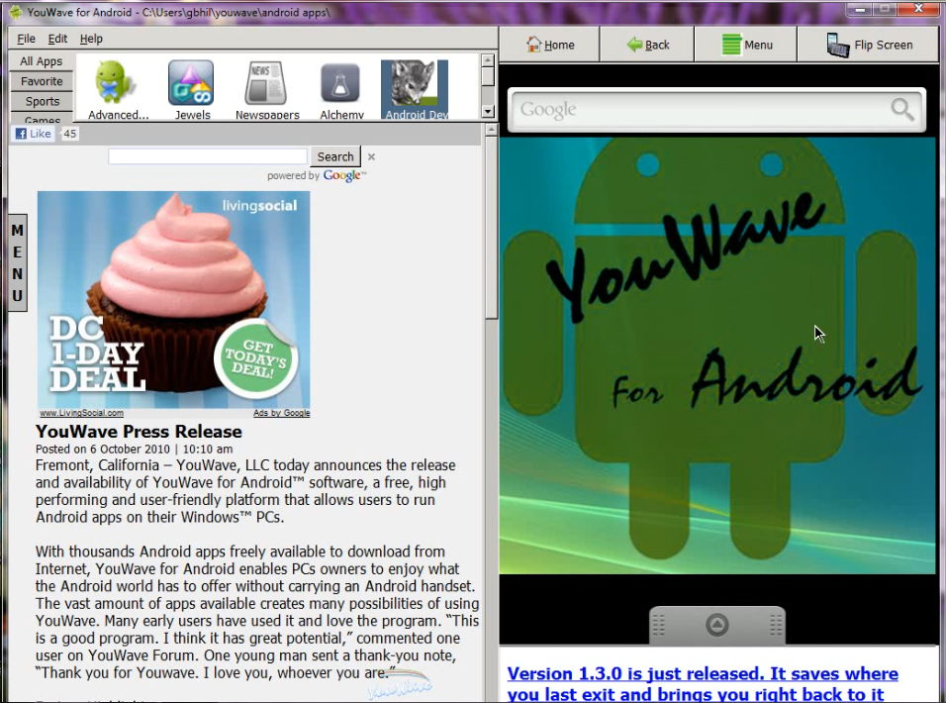Click the YouWave Press Release heading
The height and width of the screenshot is (703, 946).
coord(139,432)
